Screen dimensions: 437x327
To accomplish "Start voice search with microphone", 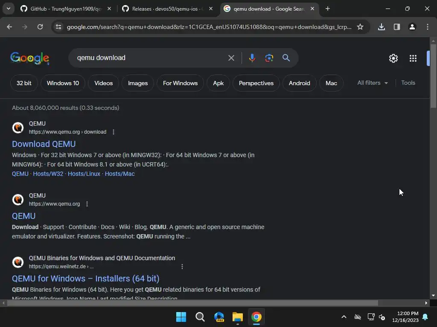I will pyautogui.click(x=252, y=58).
